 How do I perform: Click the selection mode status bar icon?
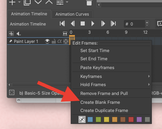12,93
